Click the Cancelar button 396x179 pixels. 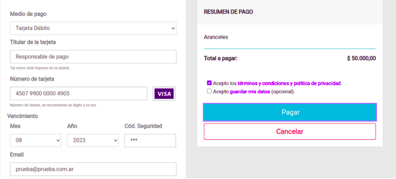coord(290,132)
